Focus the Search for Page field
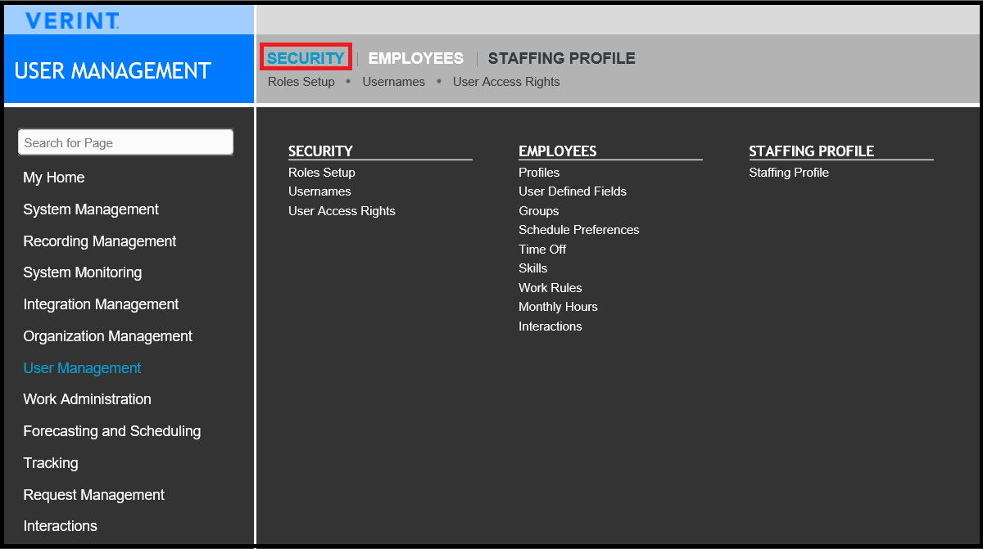Viewport: 983px width, 549px height. tap(125, 142)
